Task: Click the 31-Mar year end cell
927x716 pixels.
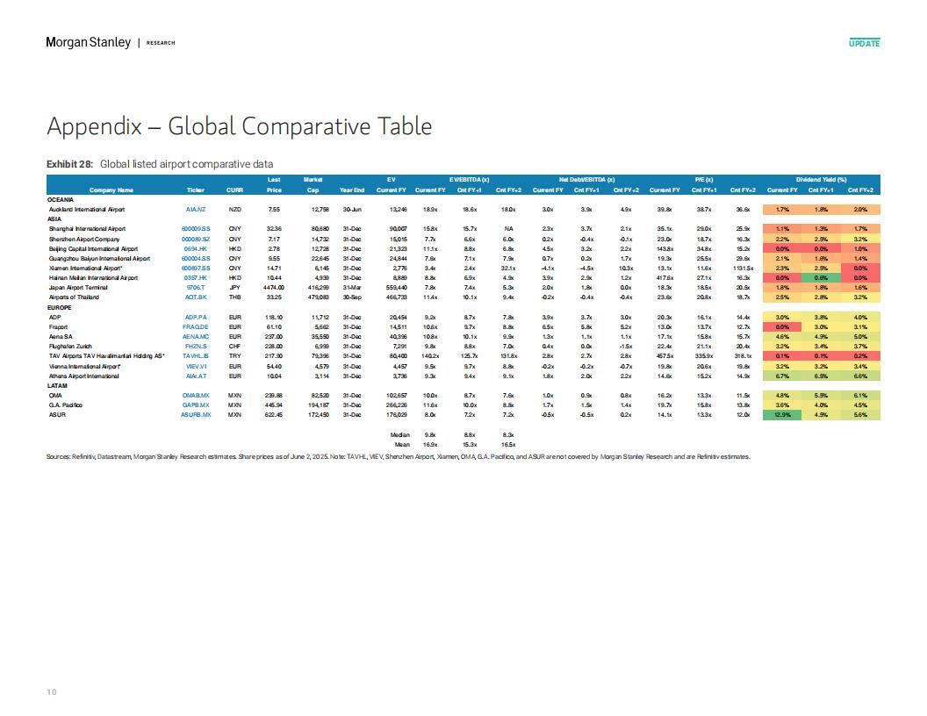Action: 352,288
